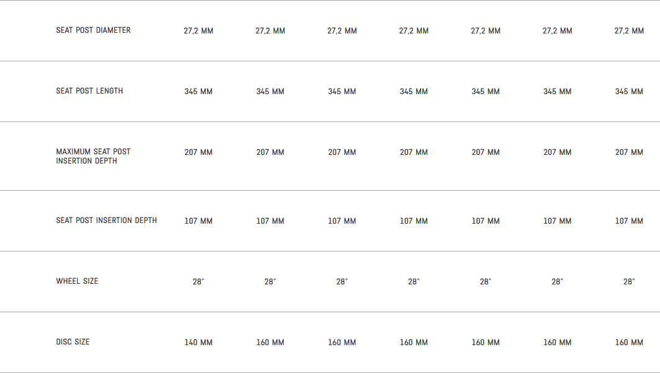660x373 pixels.
Task: Click the rightmost 107 MM insertion value
Action: click(629, 221)
